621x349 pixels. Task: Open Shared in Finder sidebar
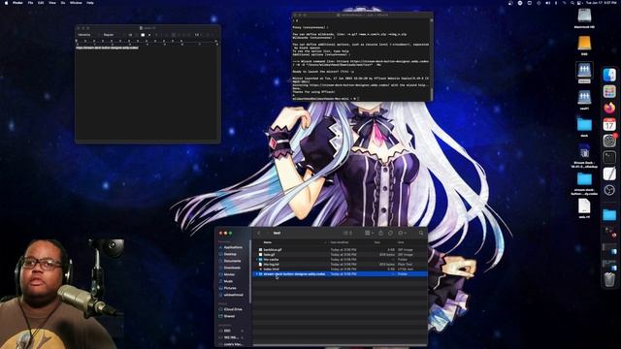[229, 316]
